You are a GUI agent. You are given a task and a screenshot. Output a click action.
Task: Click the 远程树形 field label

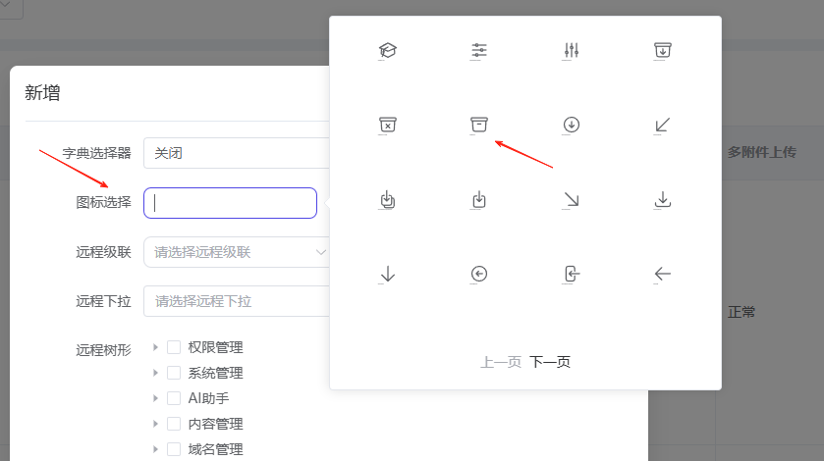tap(103, 350)
